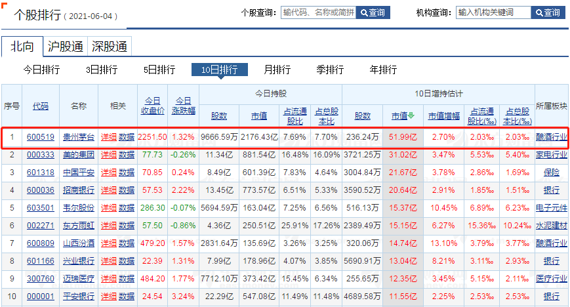Open 韦尔股份 stock name link
Viewport: 570px width, 307px height.
click(x=79, y=208)
